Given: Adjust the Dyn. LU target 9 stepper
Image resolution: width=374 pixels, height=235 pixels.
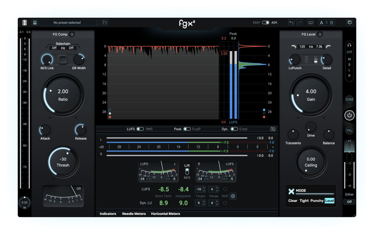Looking at the screenshot, I should (x=200, y=203).
